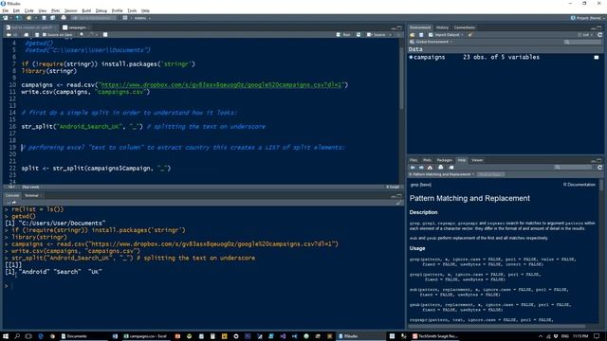The width and height of the screenshot is (607, 341).
Task: Click the Save All icon in main toolbar
Action: (x=53, y=18)
